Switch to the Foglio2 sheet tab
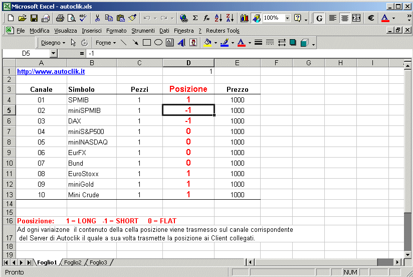The width and height of the screenshot is (413, 277). (x=73, y=262)
